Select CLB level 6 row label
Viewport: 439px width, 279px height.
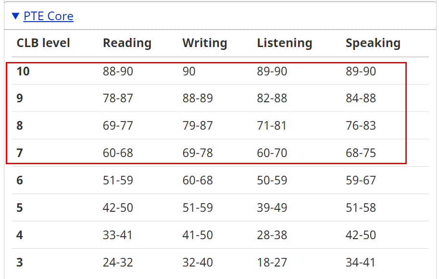point(20,181)
